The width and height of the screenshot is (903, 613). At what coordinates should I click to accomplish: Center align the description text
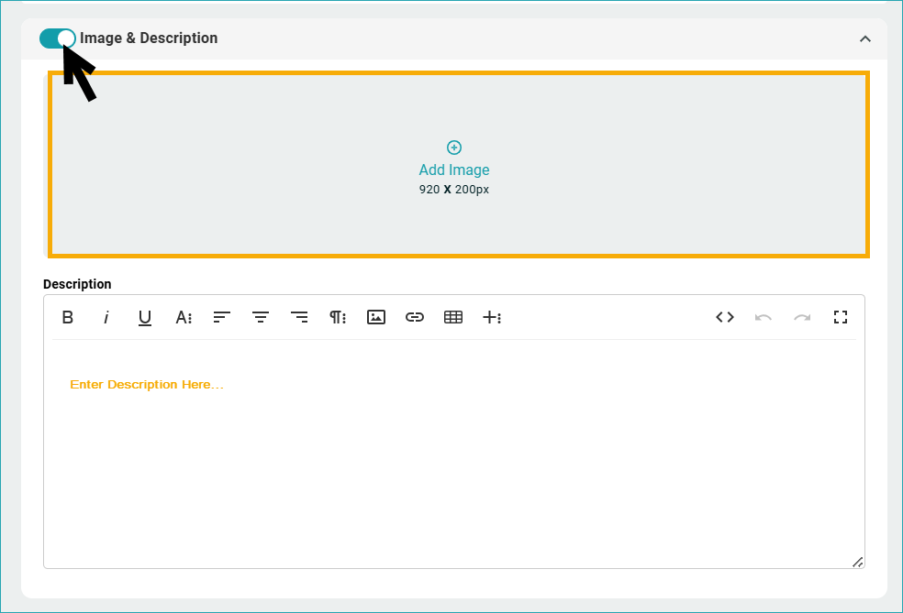(x=261, y=317)
